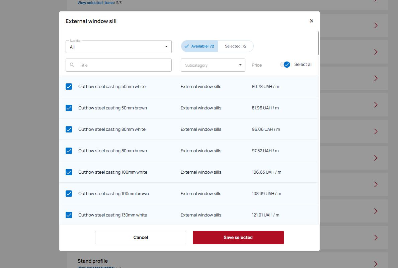Uncheck Outflow steel casting 50mm white
This screenshot has width=398, height=268.
pyautogui.click(x=69, y=87)
